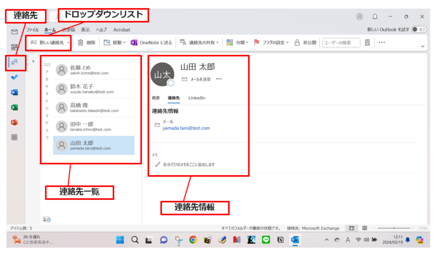Click the notification bell icon
This screenshot has width=438, height=256.
(375, 17)
